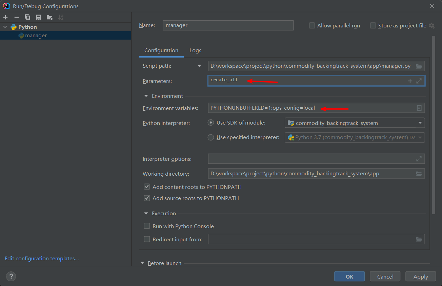Open help with the question mark
The height and width of the screenshot is (286, 442).
point(11,277)
